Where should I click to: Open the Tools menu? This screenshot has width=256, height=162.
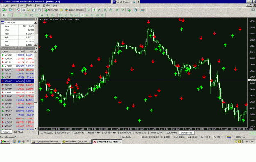point(37,5)
